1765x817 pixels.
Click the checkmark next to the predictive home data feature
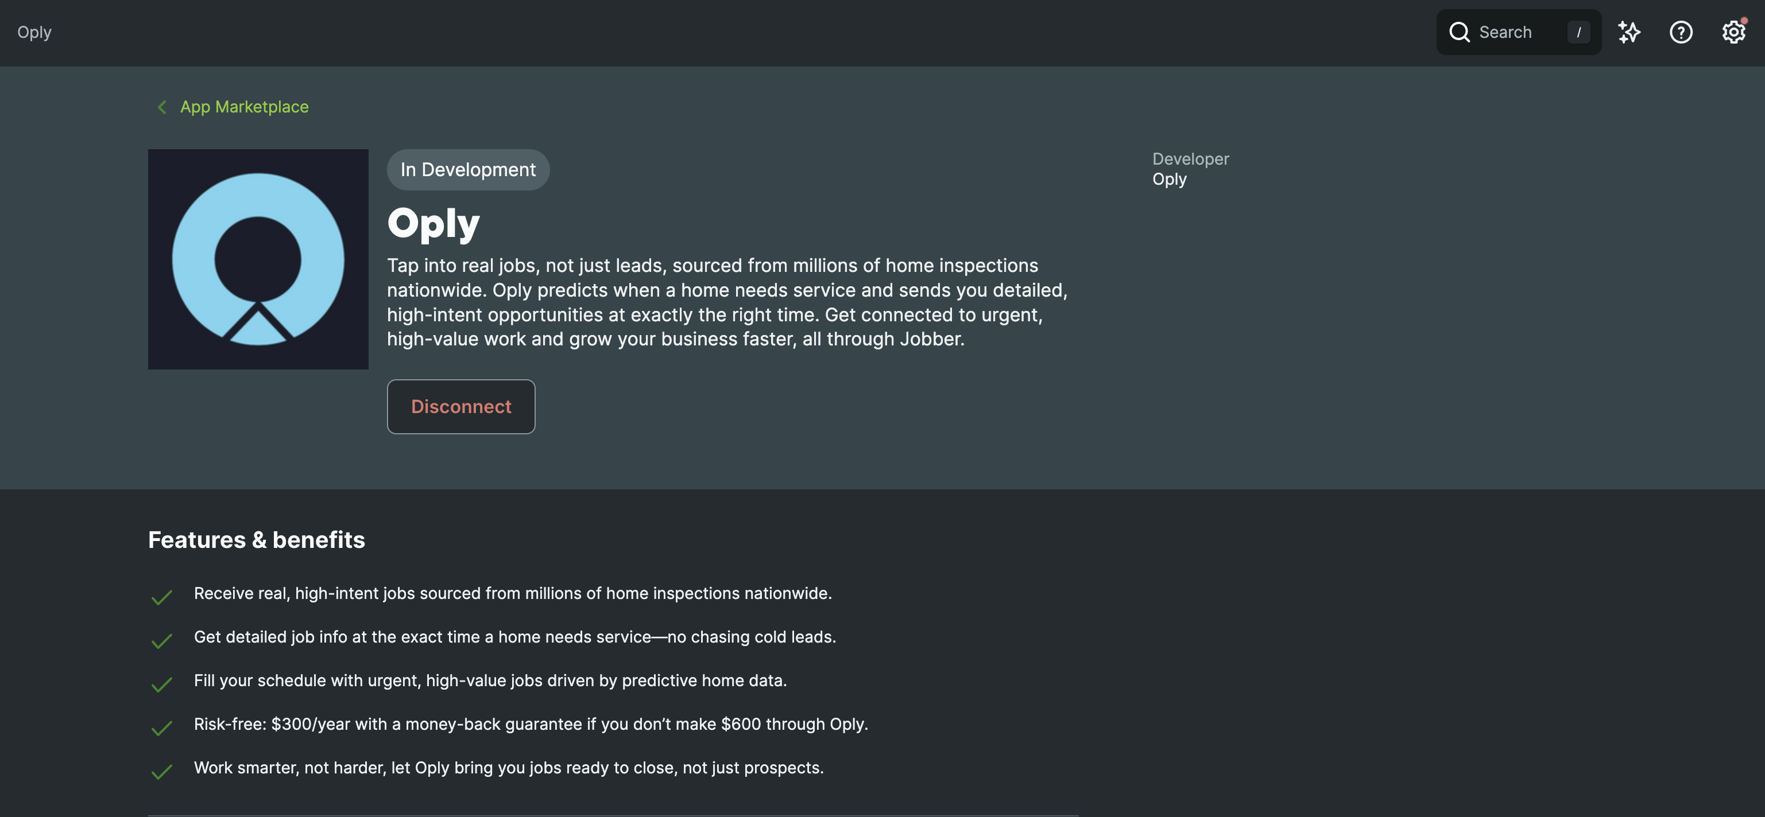(162, 683)
